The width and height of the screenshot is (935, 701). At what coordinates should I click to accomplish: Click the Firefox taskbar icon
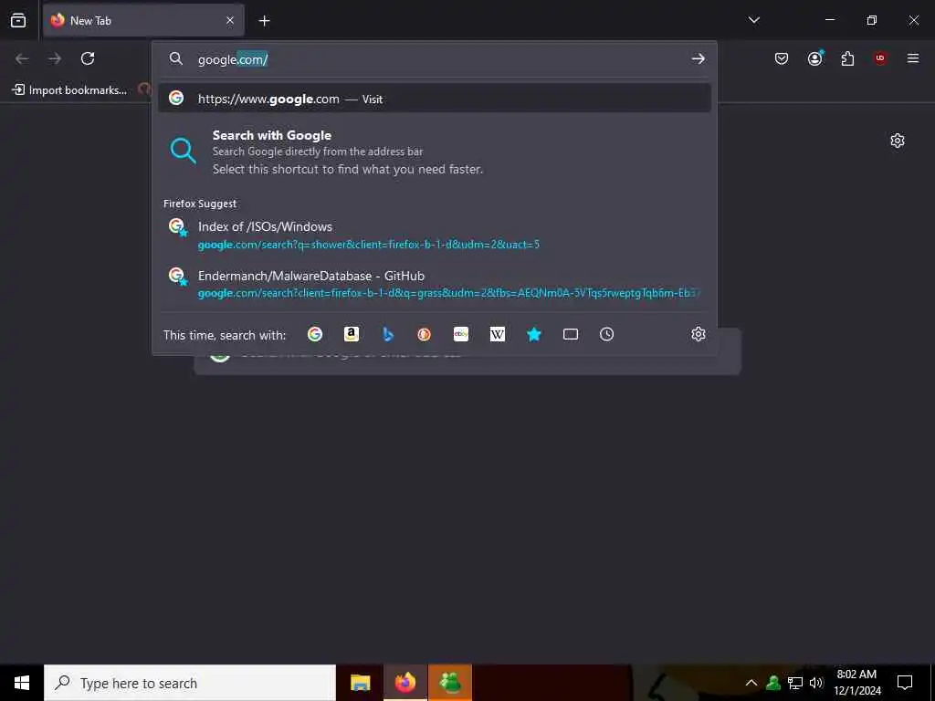click(x=404, y=683)
